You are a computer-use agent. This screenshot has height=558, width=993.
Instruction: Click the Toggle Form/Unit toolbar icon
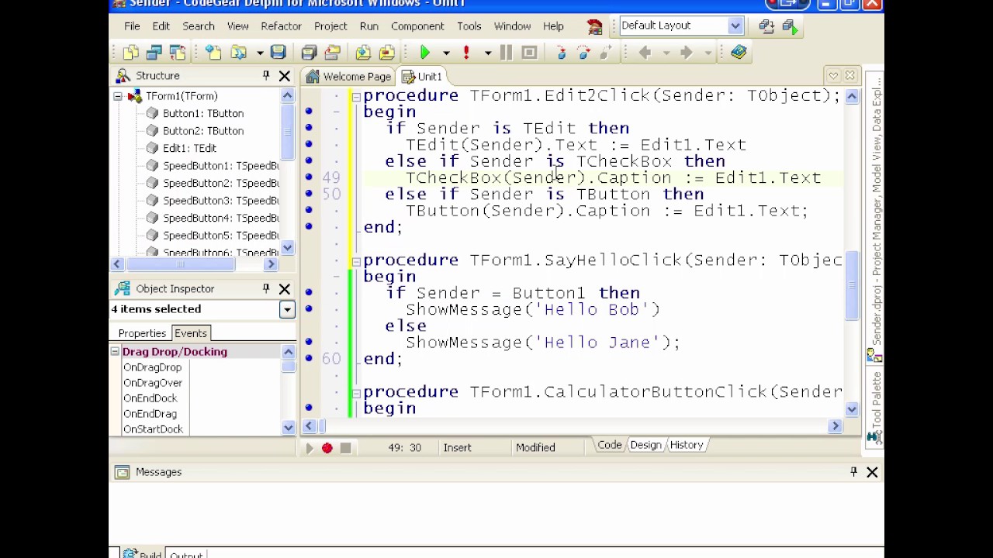point(177,53)
